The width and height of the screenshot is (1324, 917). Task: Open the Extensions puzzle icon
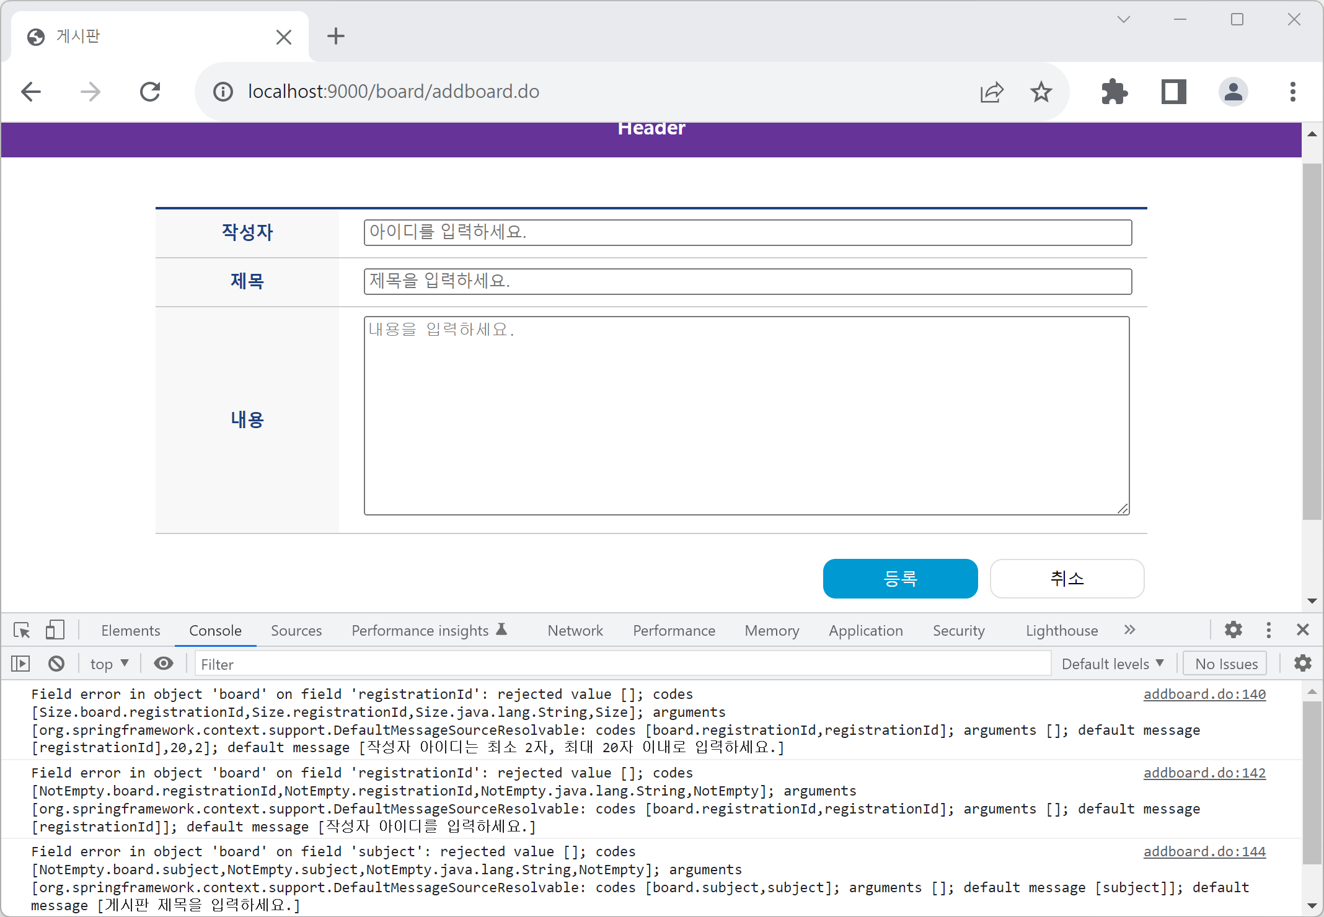pos(1114,92)
